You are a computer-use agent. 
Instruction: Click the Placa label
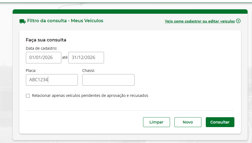(31, 71)
